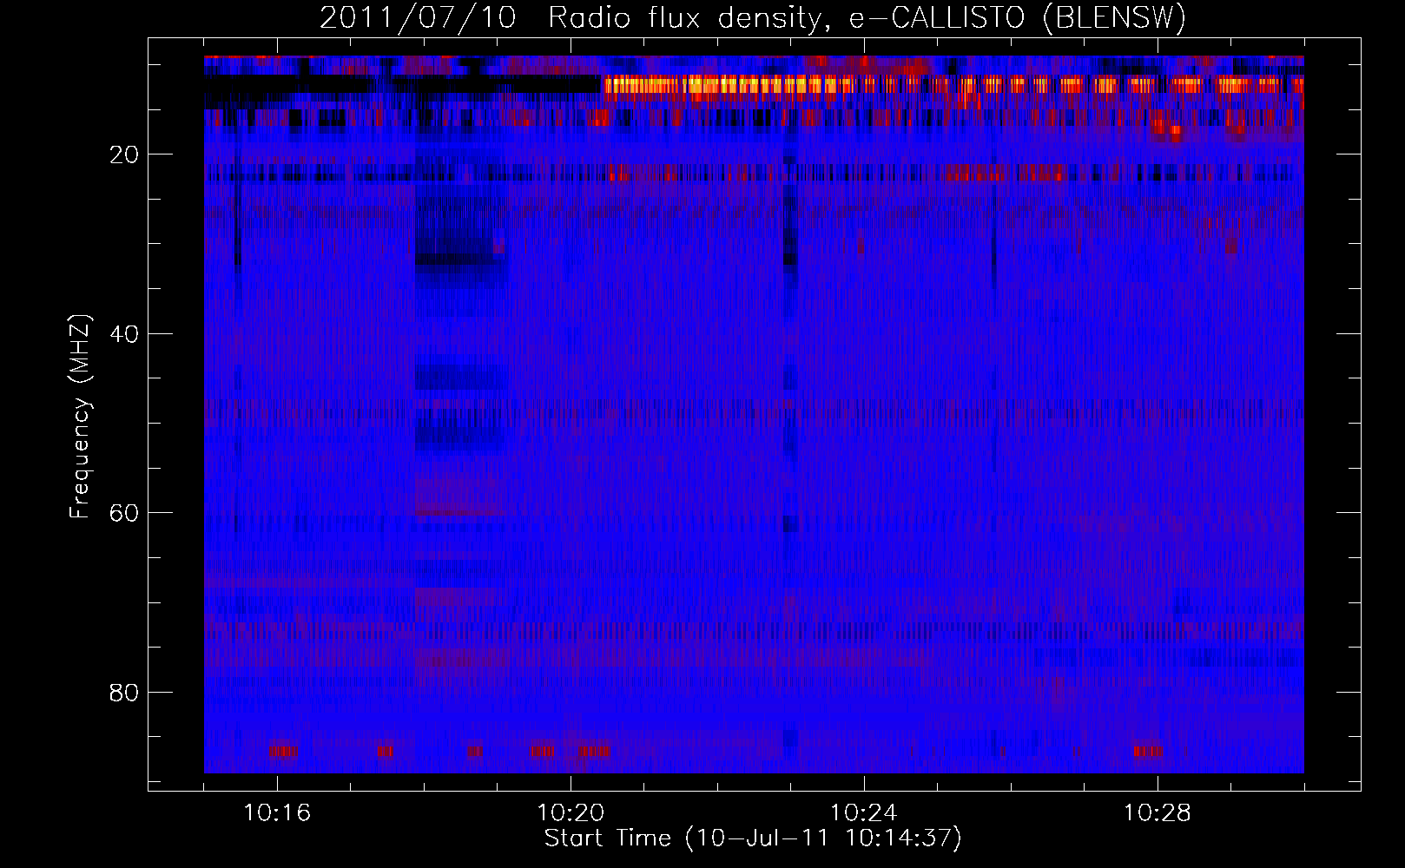Click the bright yellow burst band near the top
Image resolution: width=1405 pixels, height=868 pixels.
click(953, 85)
